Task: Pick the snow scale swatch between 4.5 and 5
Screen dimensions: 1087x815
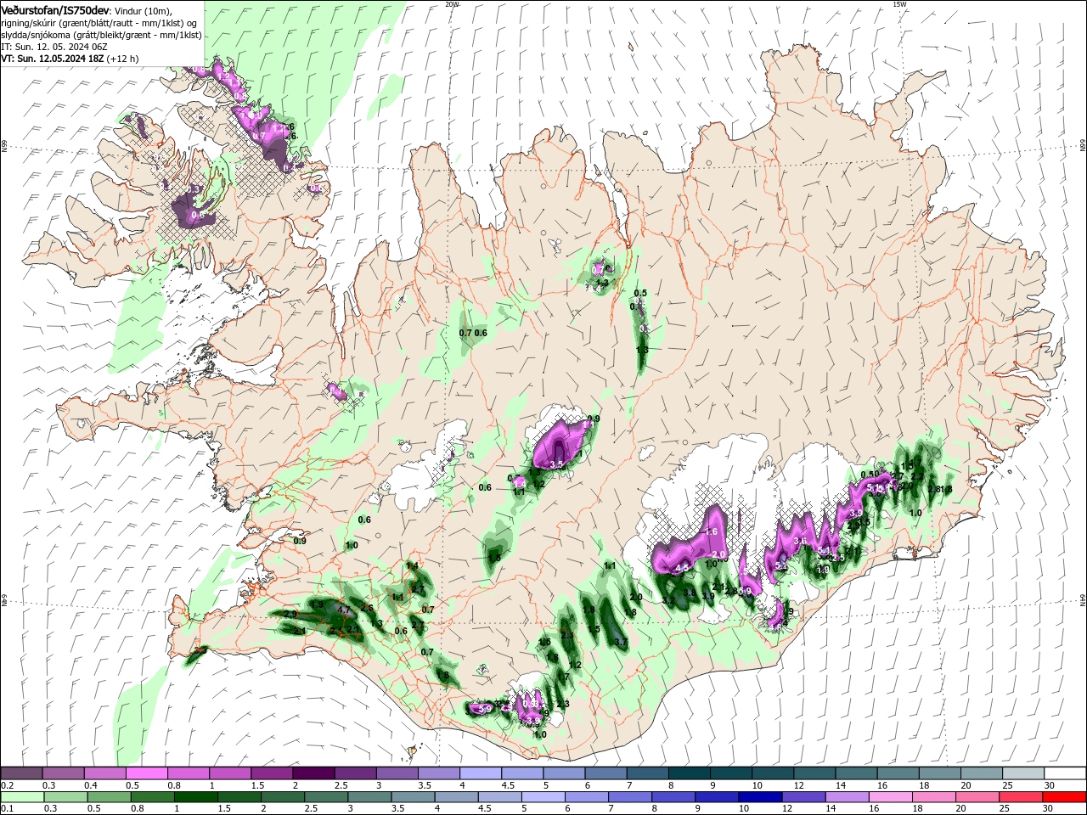Action: tap(521, 773)
